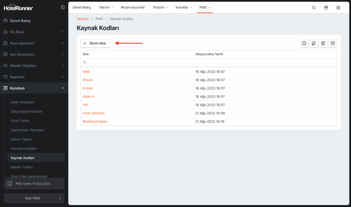Open the Takvim dropdown menu
The height and width of the screenshot is (207, 351).
[x=106, y=7]
